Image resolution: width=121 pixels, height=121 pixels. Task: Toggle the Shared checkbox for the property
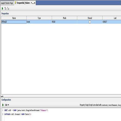tap(90, 22)
